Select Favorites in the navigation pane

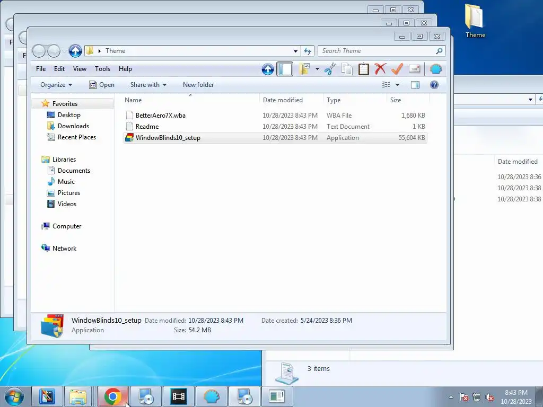pyautogui.click(x=65, y=104)
